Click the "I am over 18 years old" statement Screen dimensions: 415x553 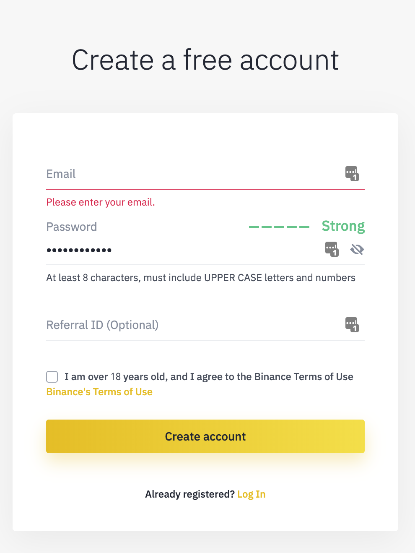[x=209, y=377]
